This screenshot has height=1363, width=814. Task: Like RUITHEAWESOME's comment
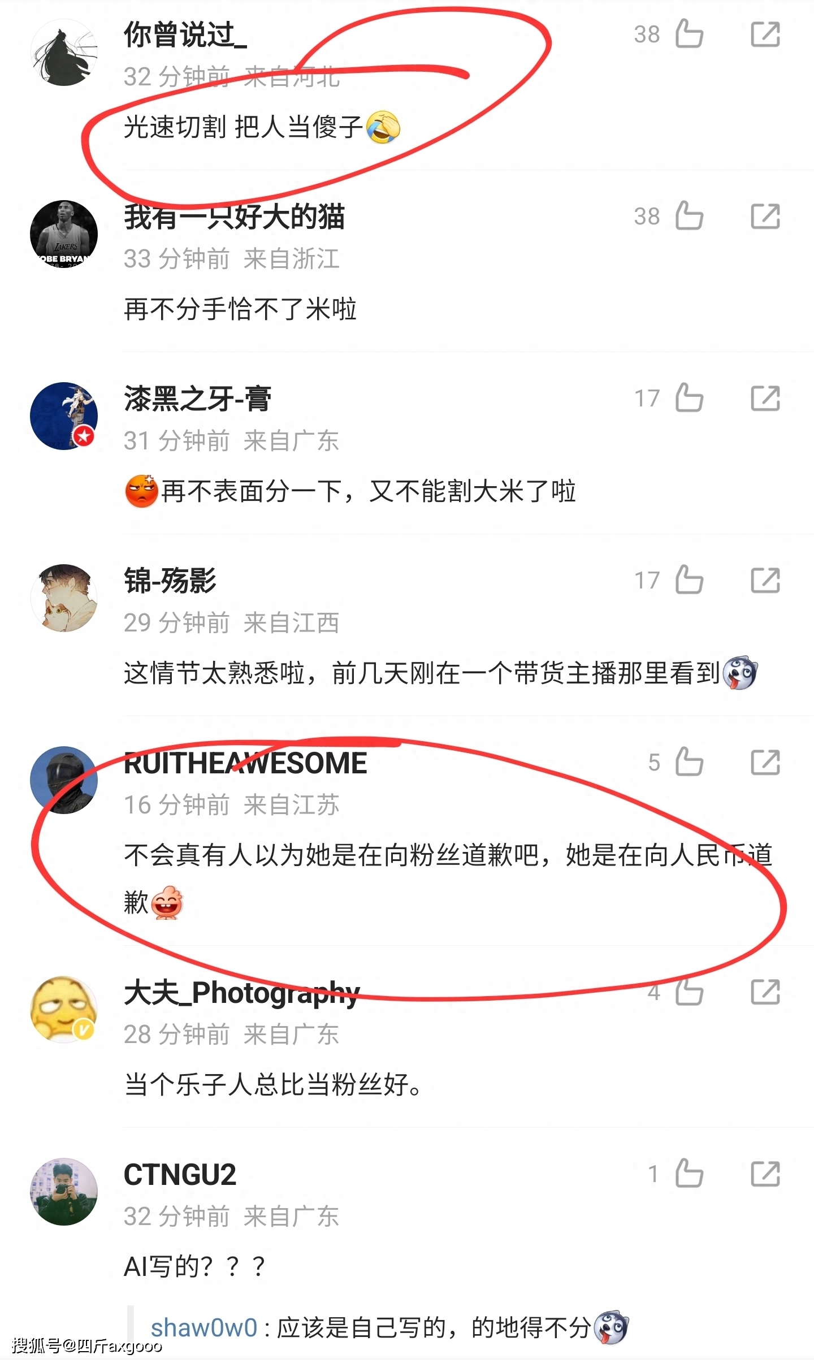coord(689,762)
